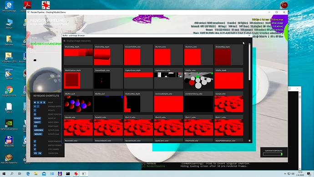Click the Current Exposure indicator bar
The image size is (314, 177).
[273, 154]
